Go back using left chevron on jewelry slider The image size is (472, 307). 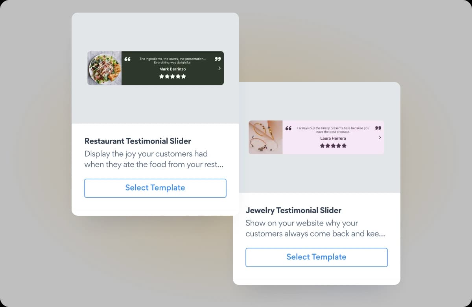click(253, 137)
